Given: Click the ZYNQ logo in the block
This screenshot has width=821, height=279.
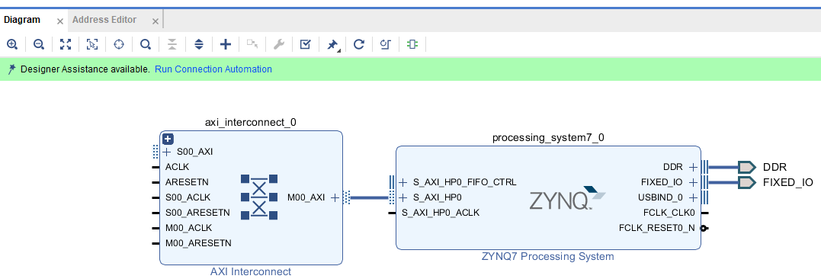Looking at the screenshot, I should coord(567,198).
